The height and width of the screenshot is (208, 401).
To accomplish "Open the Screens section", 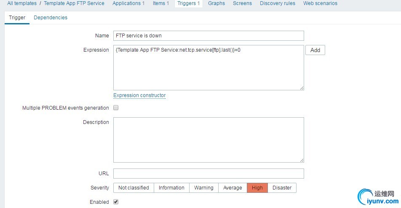I will 242,3.
